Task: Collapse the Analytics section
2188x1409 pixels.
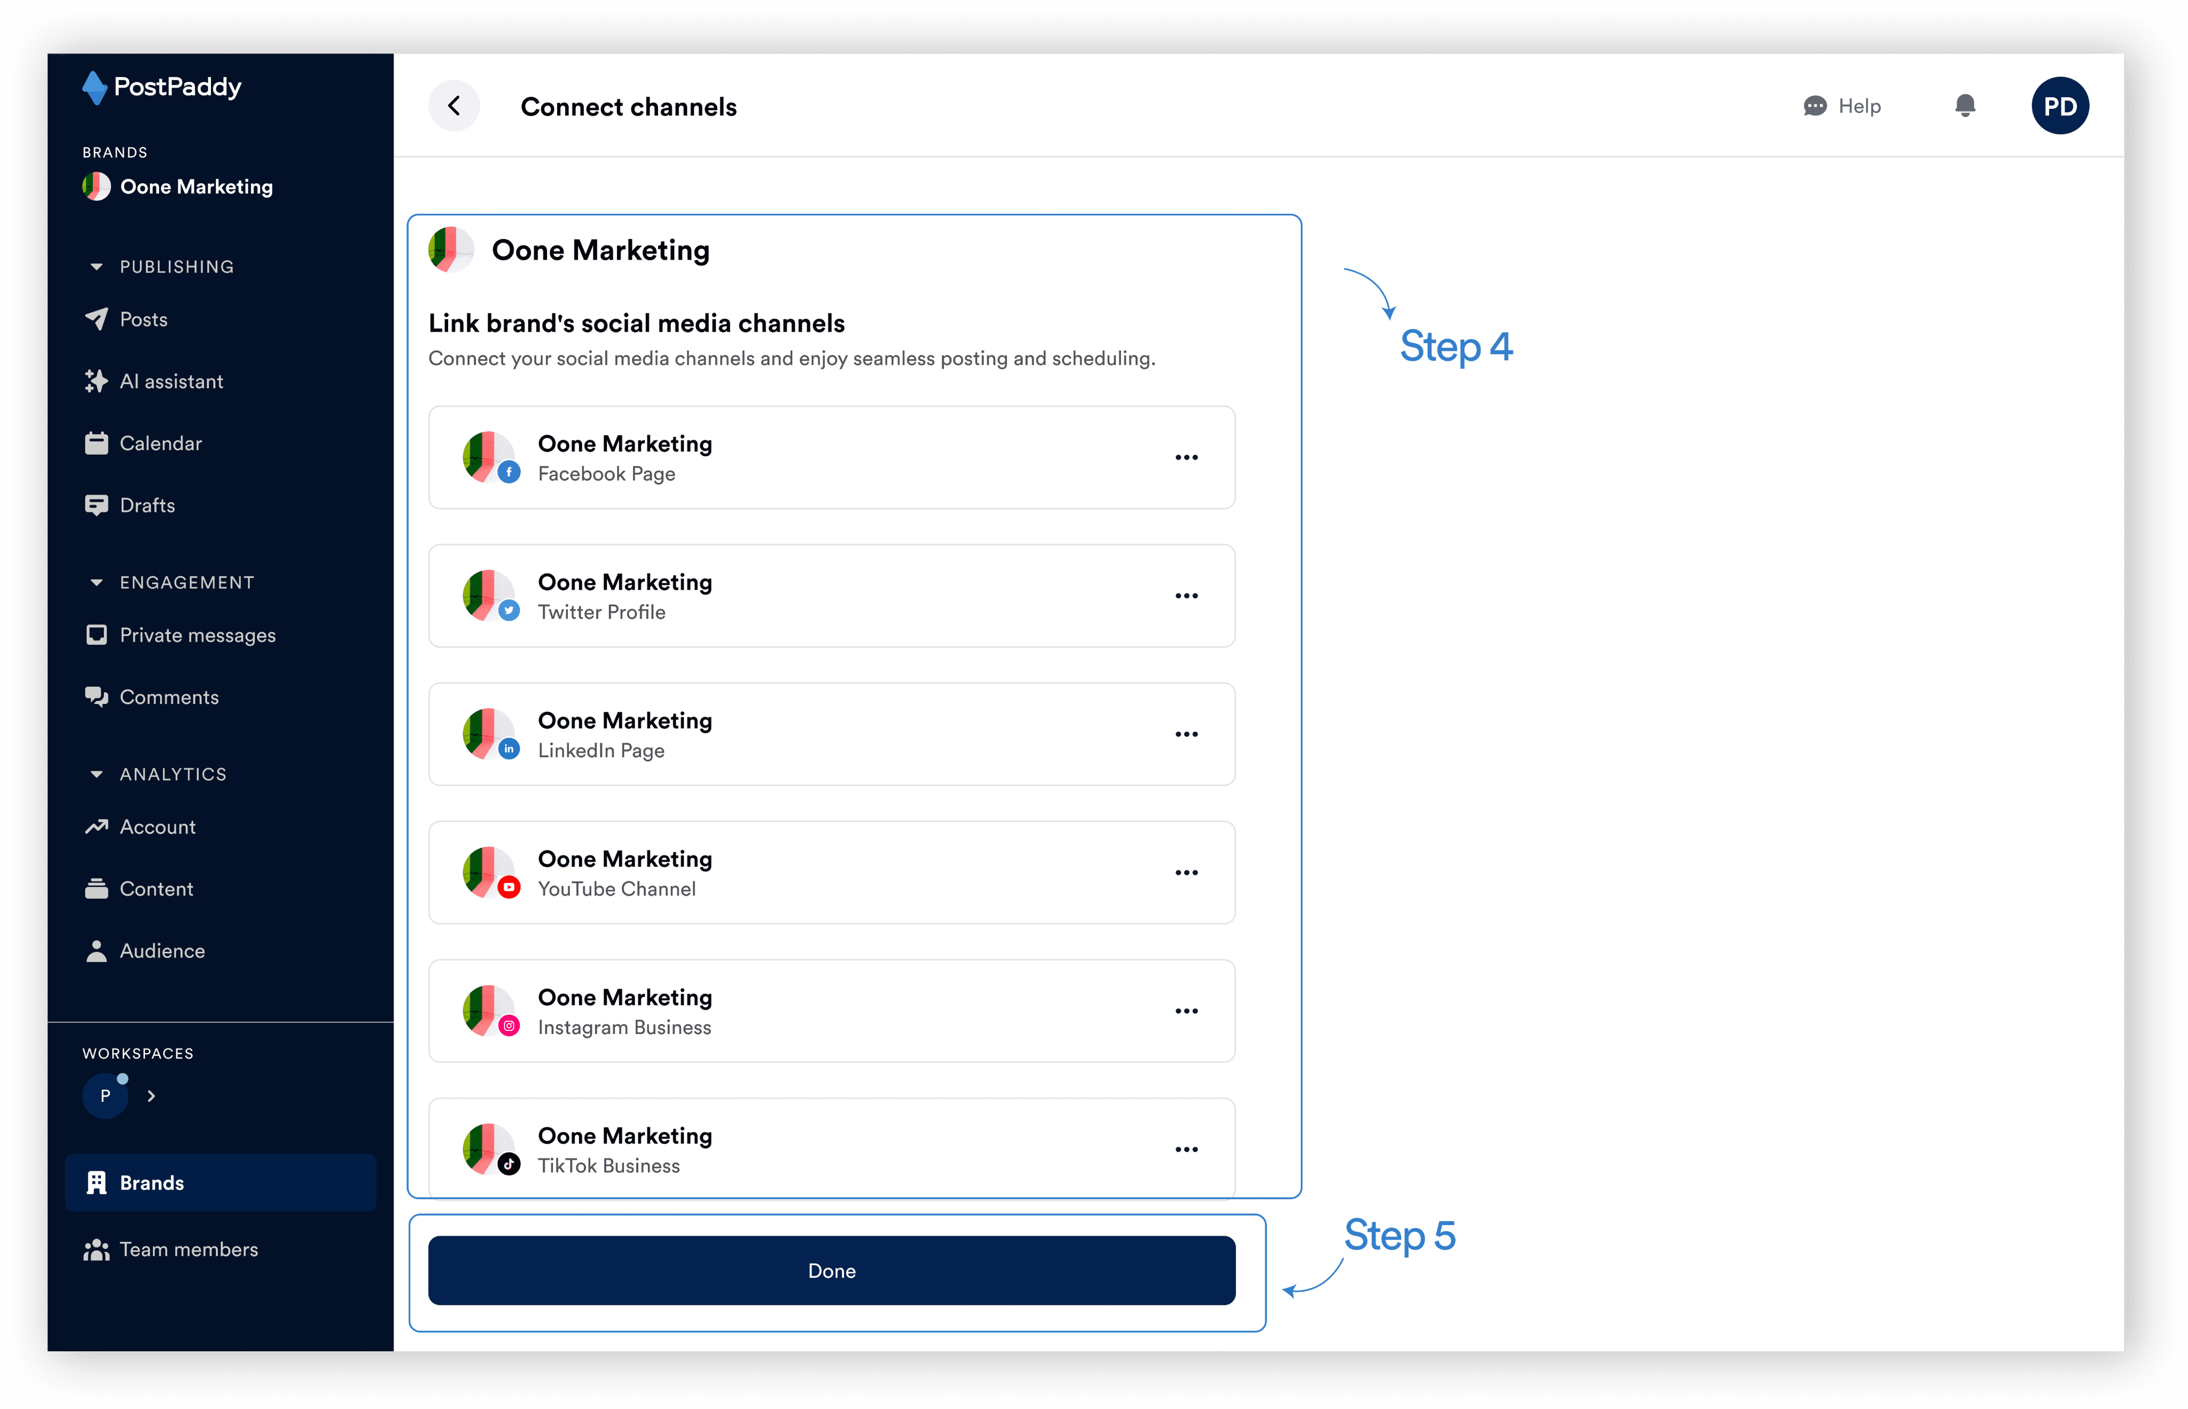Action: click(96, 774)
